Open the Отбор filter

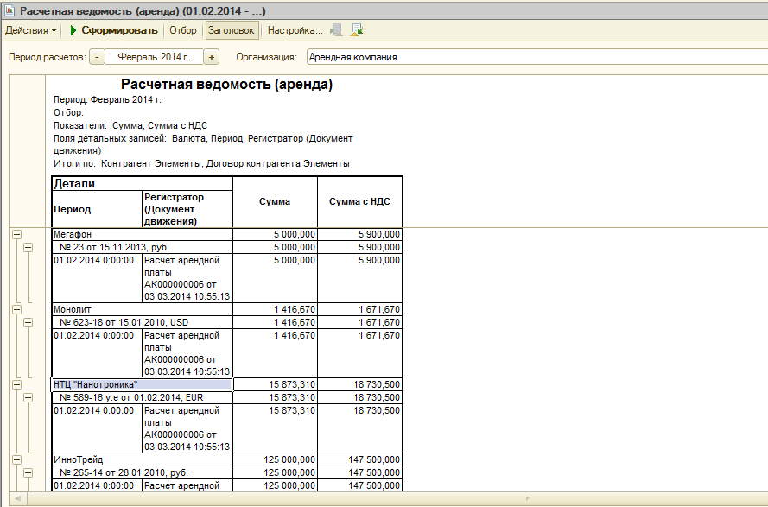(x=182, y=30)
